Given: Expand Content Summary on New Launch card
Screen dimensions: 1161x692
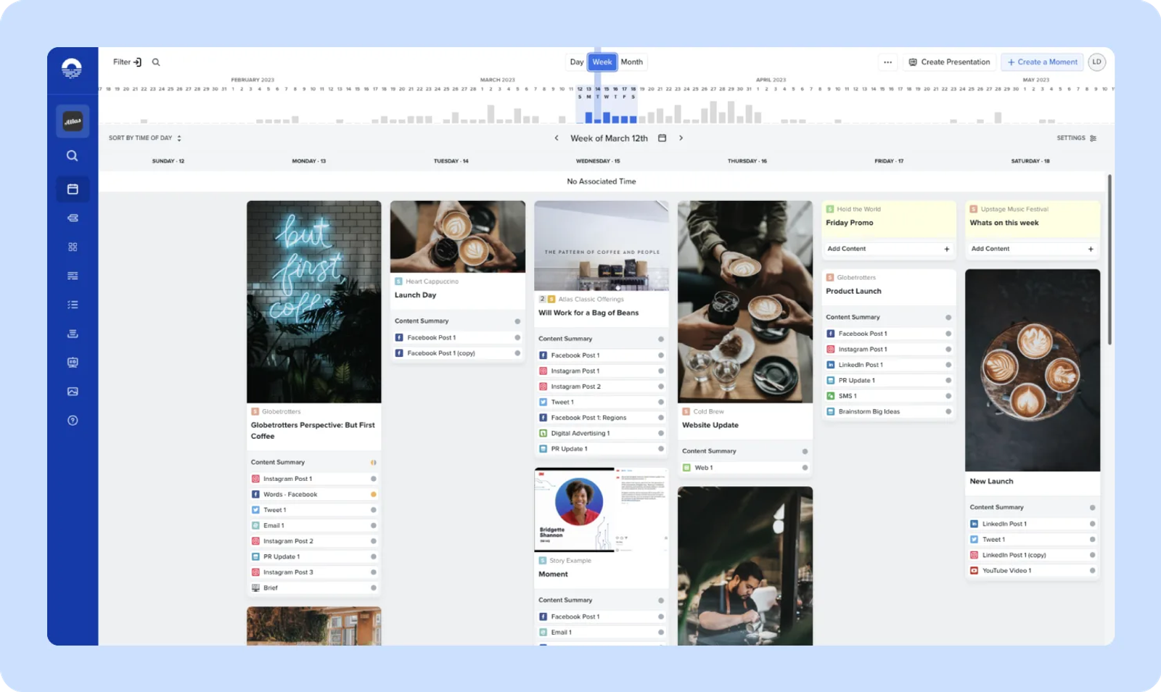Looking at the screenshot, I should click(1032, 507).
